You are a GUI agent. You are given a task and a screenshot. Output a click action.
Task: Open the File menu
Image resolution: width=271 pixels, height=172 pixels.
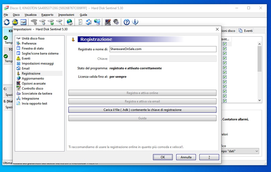tap(6, 15)
